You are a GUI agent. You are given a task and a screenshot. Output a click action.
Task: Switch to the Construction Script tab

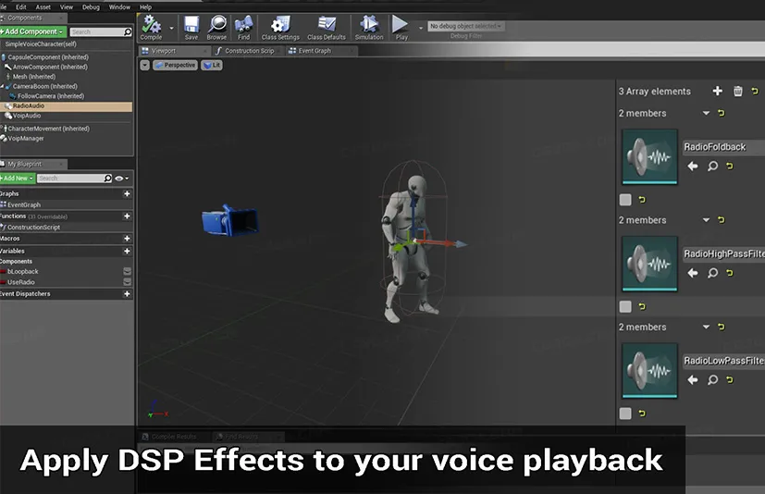(248, 51)
